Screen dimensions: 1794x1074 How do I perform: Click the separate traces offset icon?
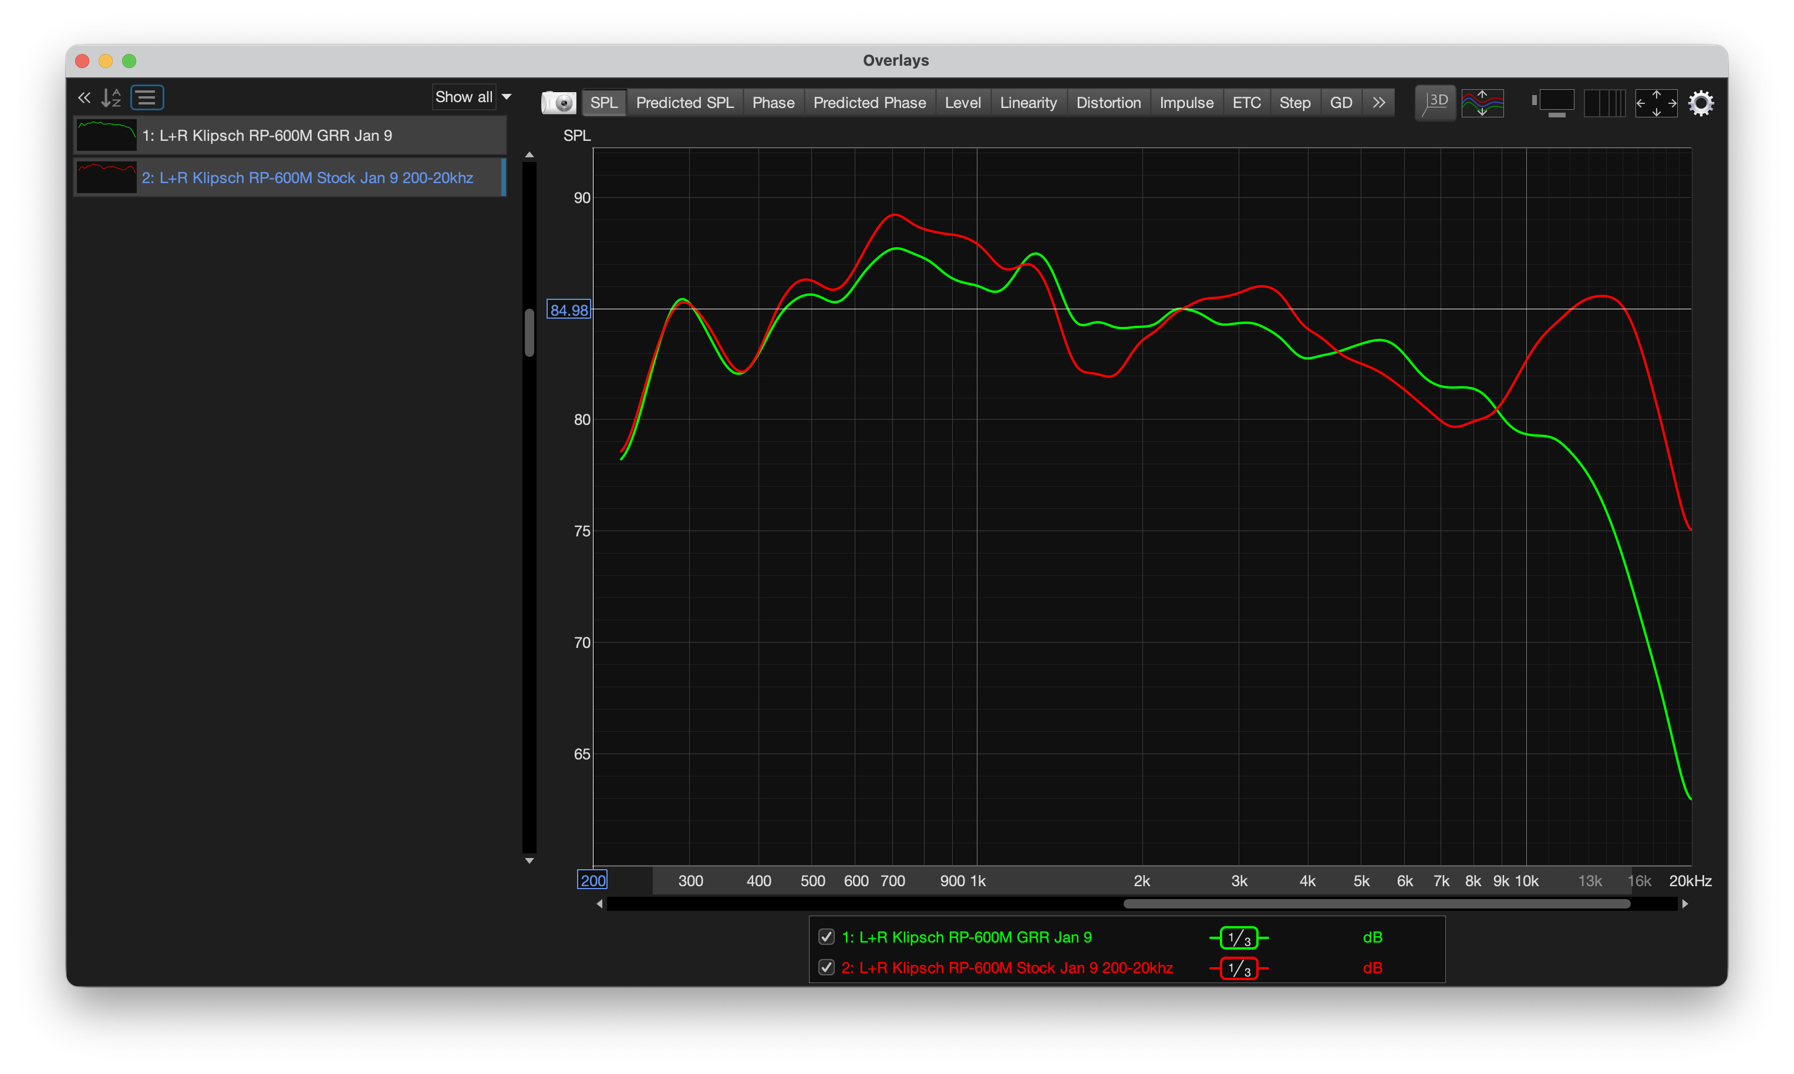coord(1482,103)
